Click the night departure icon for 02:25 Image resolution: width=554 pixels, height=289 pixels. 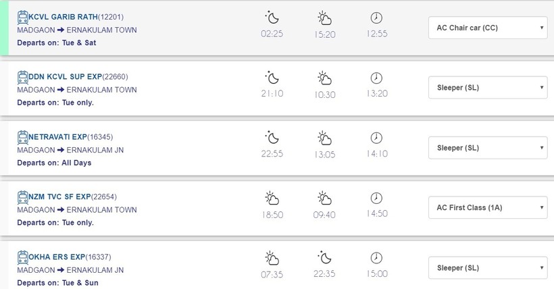tap(272, 17)
